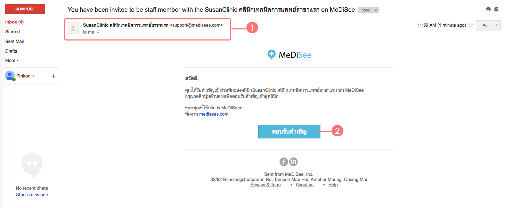Click the plus icon beside Pirikon
This screenshot has height=208, width=505.
[54, 76]
